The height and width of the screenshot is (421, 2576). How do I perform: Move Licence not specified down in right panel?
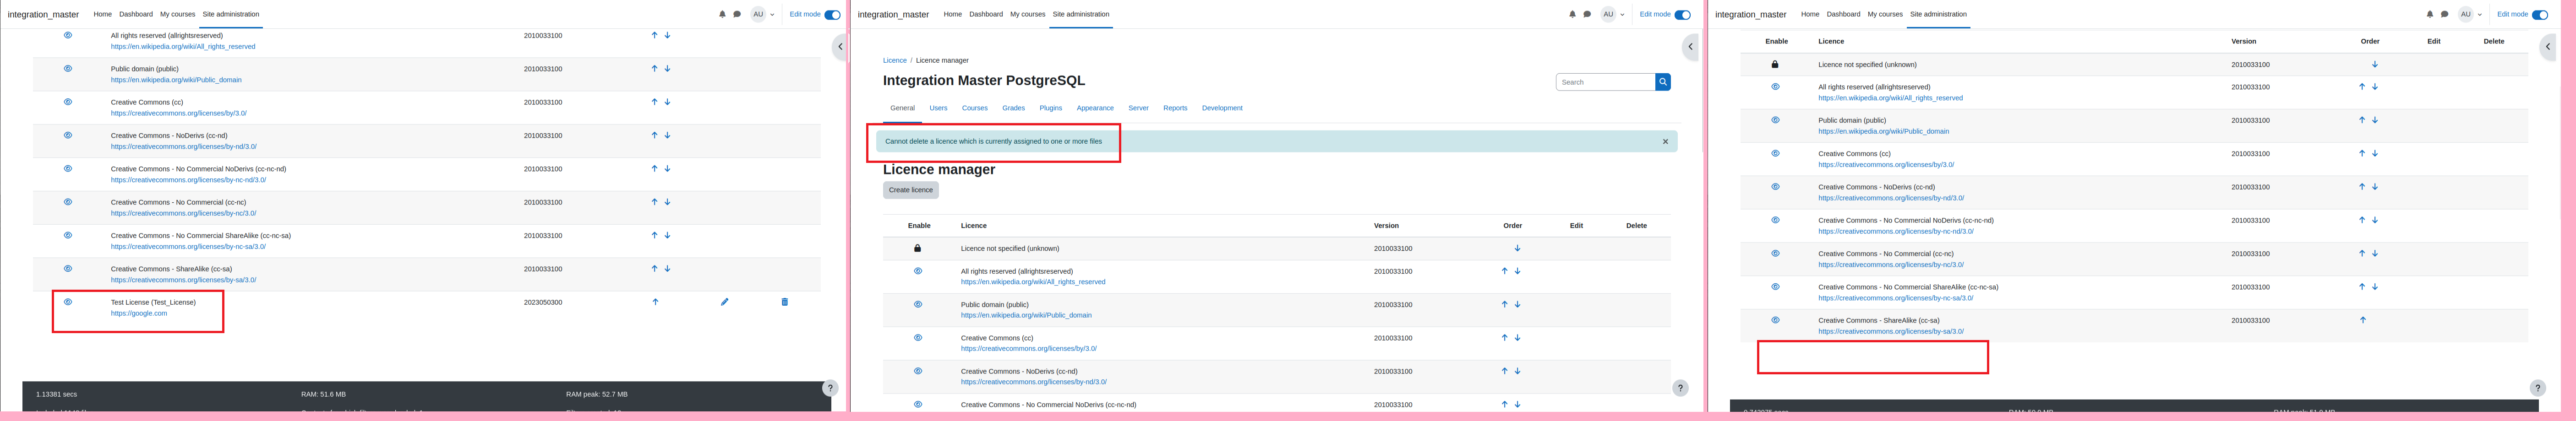coord(2375,64)
